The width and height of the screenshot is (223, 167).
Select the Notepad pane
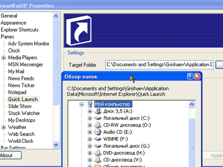(x=17, y=93)
